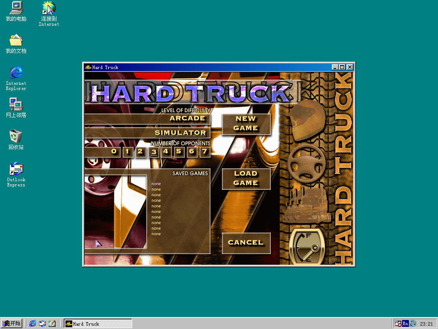Click Hard Truck taskbar button
Screen dimensions: 438x329
tap(98, 324)
